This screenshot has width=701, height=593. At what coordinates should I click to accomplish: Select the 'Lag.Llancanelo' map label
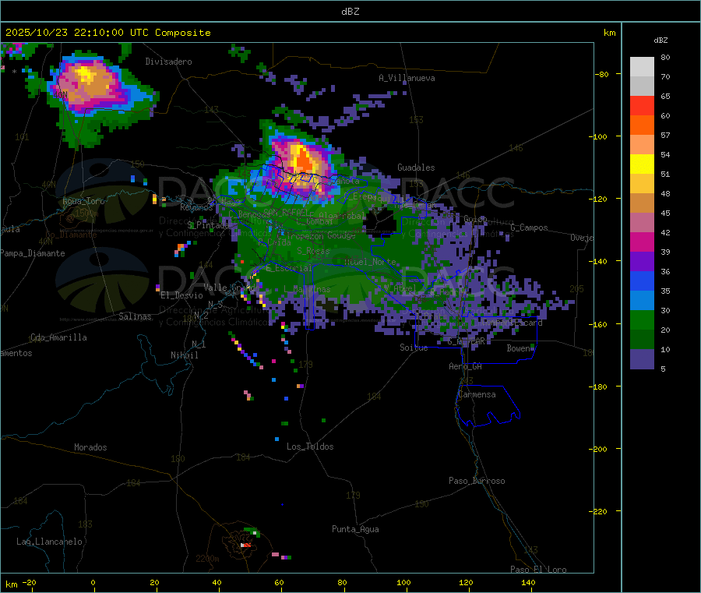[50, 542]
